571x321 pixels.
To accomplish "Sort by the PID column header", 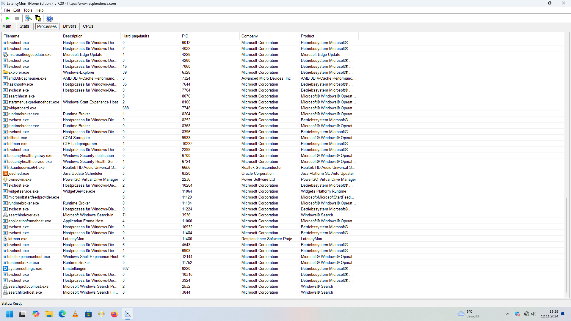I will pyautogui.click(x=185, y=36).
